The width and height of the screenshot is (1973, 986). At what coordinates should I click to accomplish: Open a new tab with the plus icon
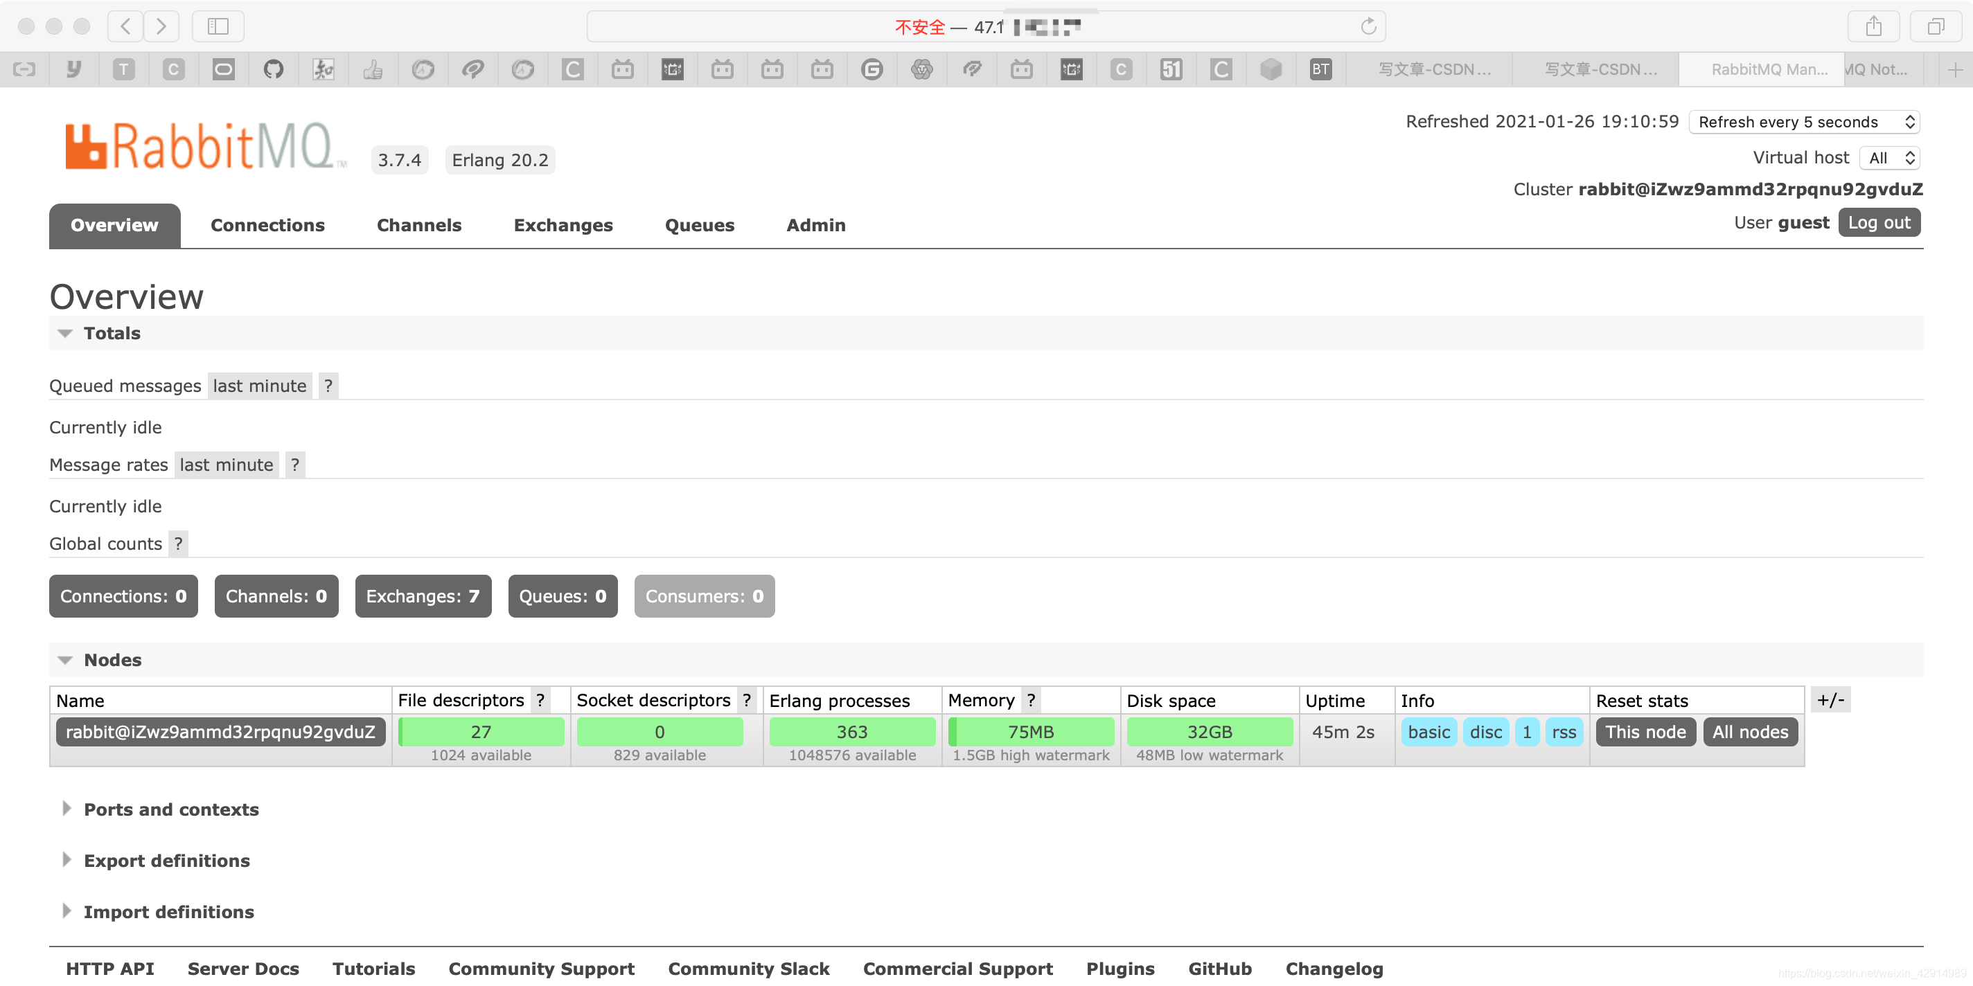click(1954, 70)
